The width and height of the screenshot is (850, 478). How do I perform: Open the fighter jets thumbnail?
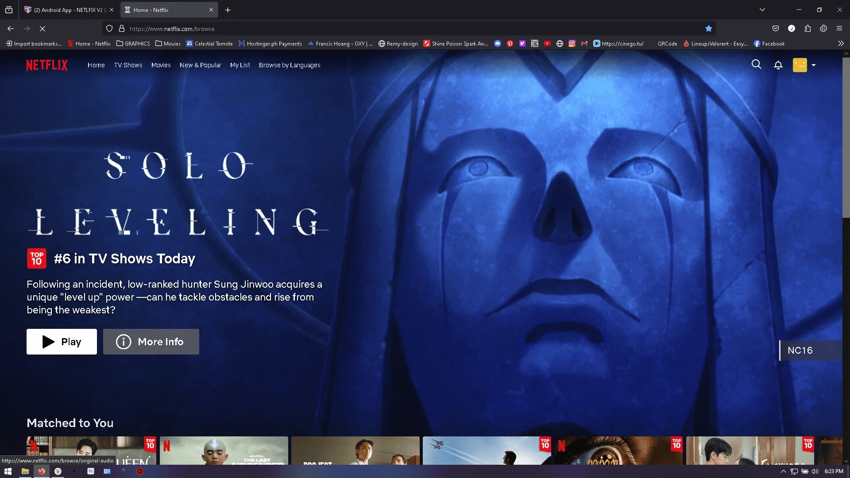coord(487,451)
